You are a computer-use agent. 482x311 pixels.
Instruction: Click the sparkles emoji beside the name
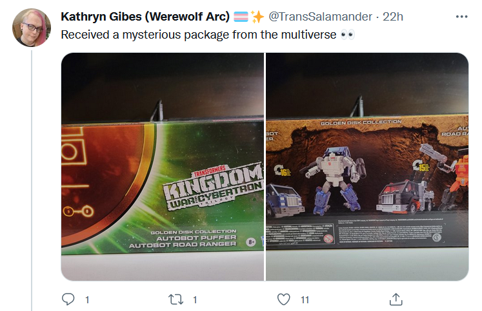pos(257,17)
